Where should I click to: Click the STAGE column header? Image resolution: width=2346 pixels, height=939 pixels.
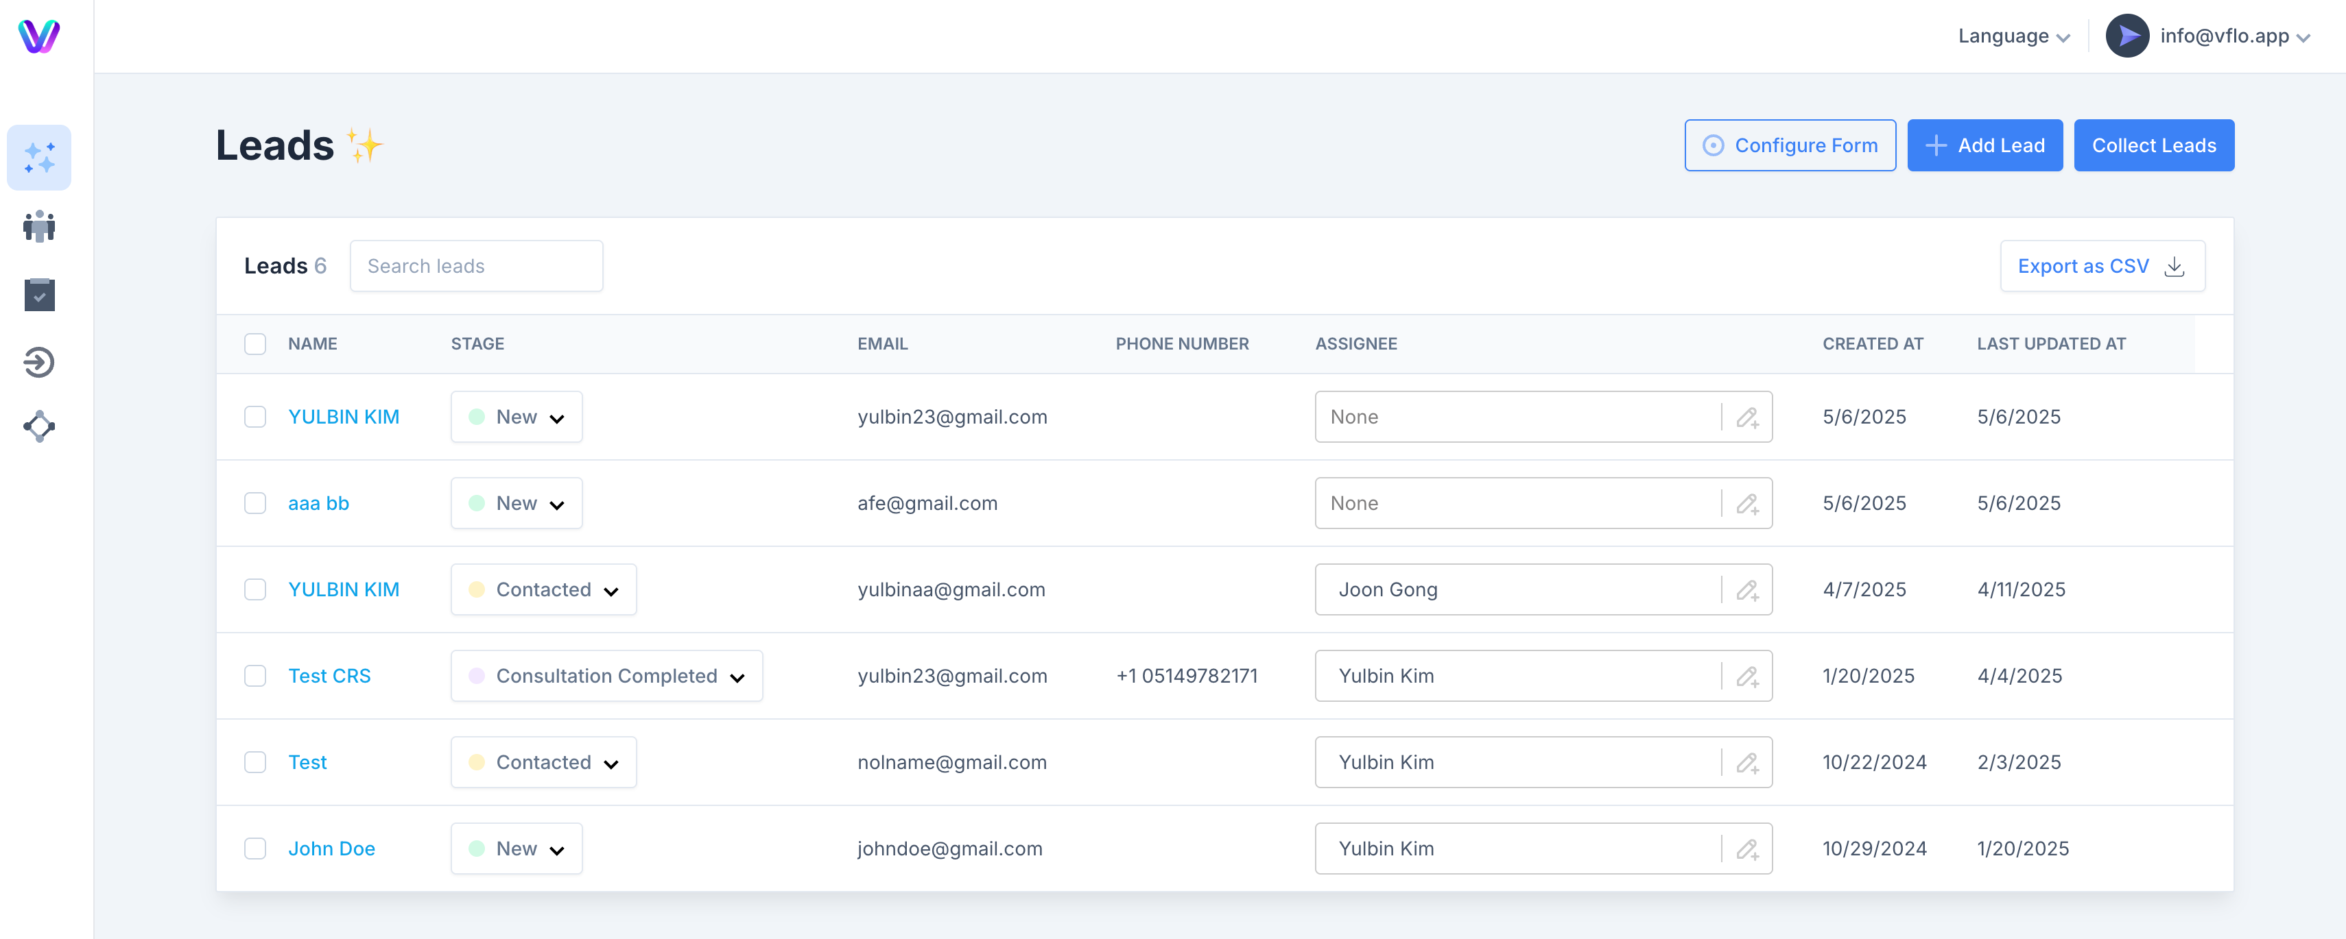pos(477,344)
